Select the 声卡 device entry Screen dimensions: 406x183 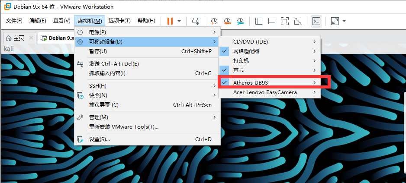pos(270,70)
